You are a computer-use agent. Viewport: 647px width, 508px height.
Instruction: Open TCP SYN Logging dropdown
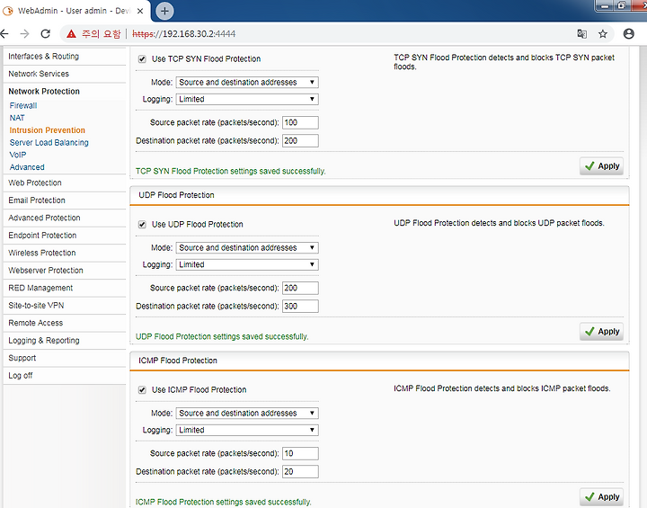(247, 99)
